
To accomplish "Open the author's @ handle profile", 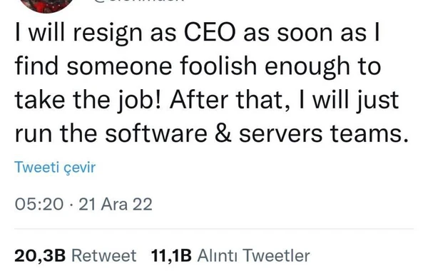I will [139, 1].
